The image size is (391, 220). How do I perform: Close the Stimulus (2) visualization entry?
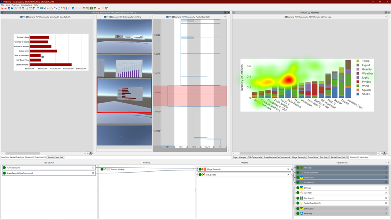[386, 208]
